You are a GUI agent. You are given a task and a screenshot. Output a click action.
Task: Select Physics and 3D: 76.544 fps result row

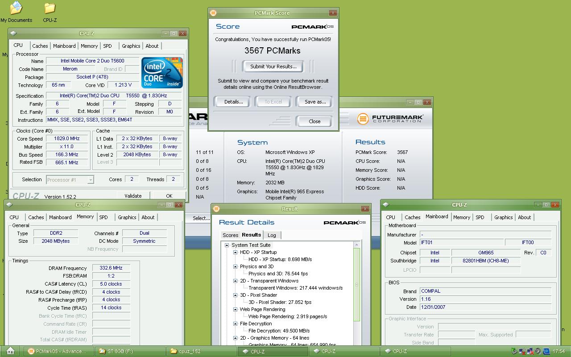[278, 274]
